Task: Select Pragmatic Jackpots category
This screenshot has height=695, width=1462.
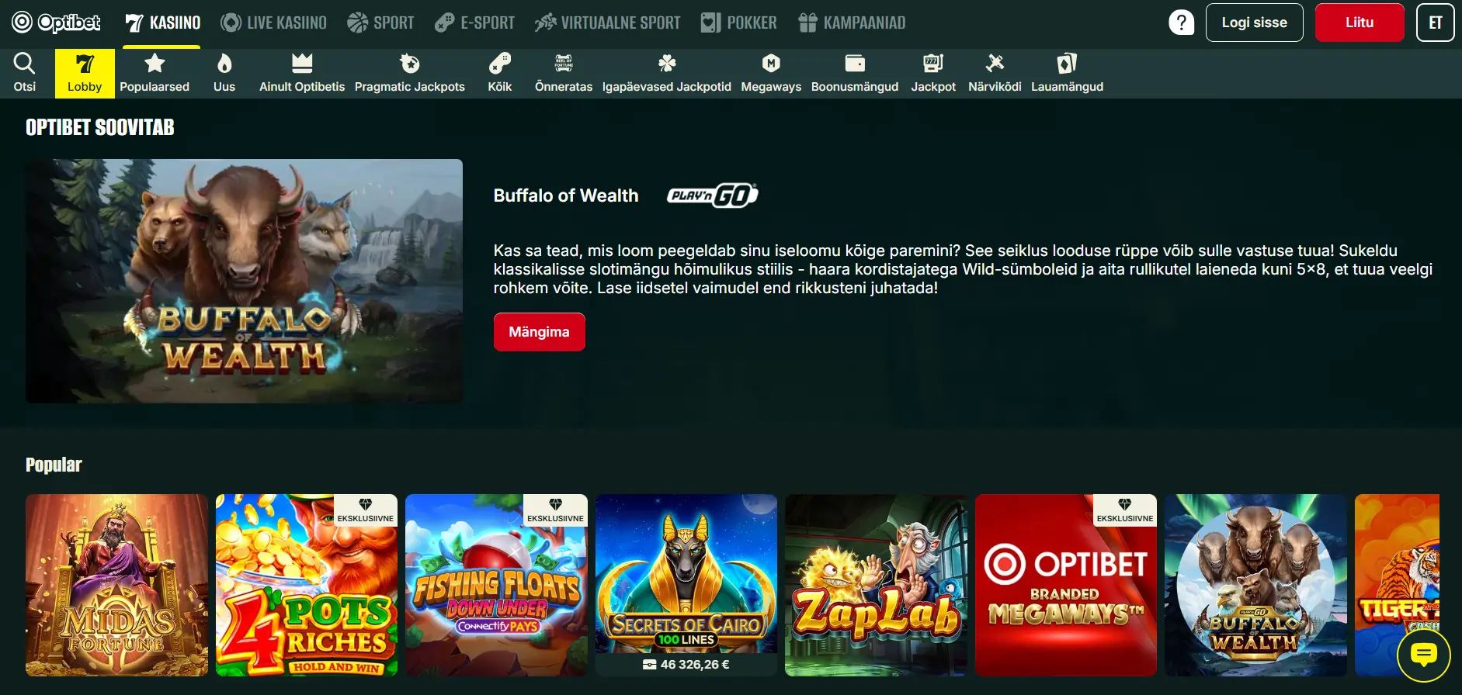Action: (410, 73)
